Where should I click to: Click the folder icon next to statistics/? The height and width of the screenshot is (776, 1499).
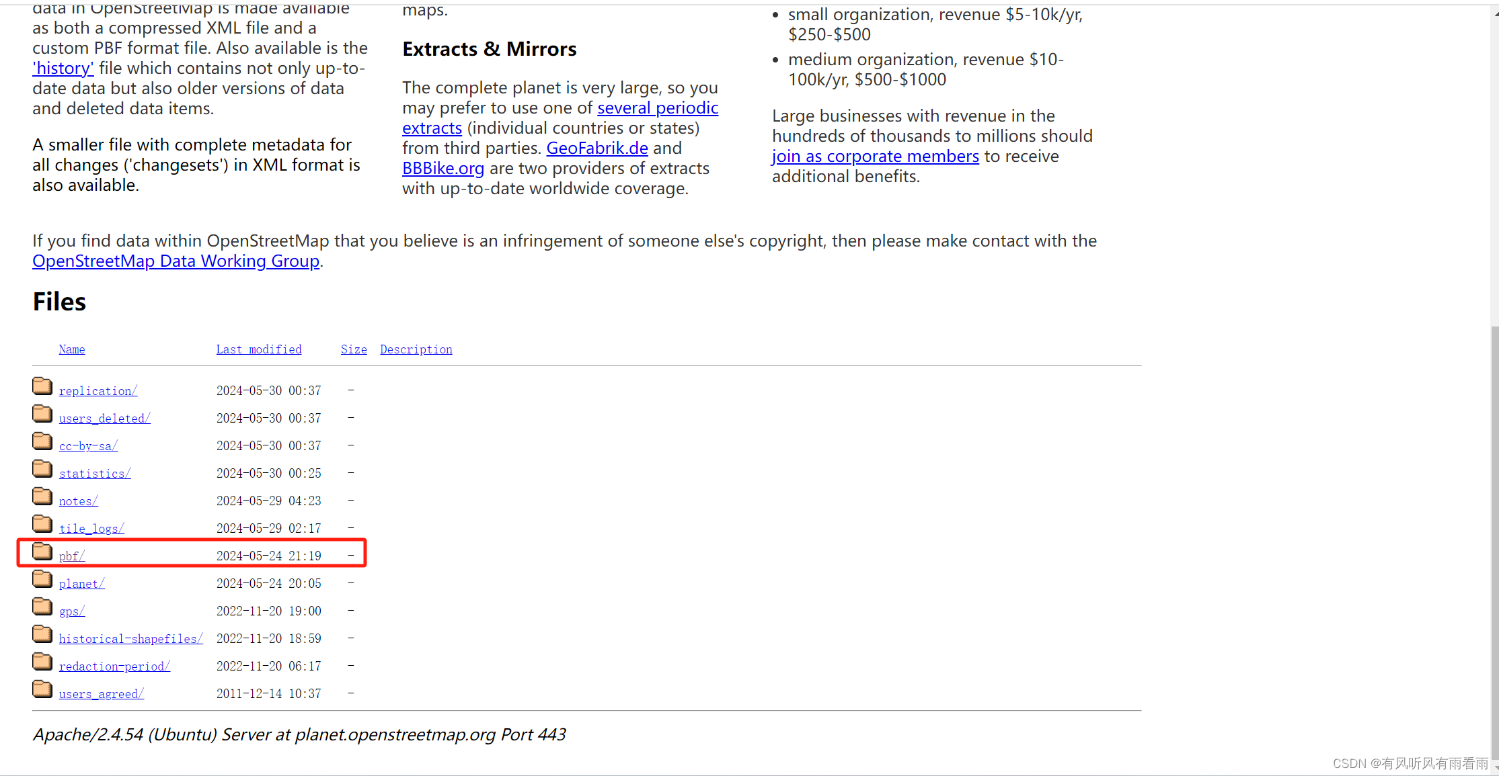[42, 469]
